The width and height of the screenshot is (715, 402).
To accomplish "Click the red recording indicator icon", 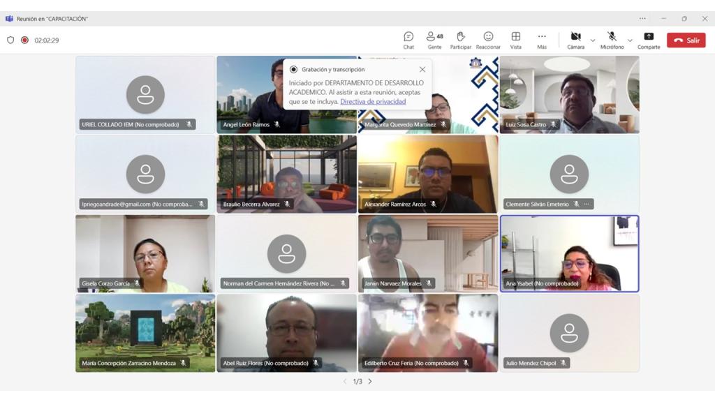I will click(24, 40).
